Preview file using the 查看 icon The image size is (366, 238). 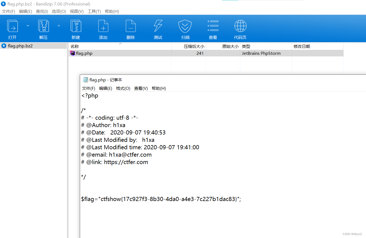pos(213,28)
